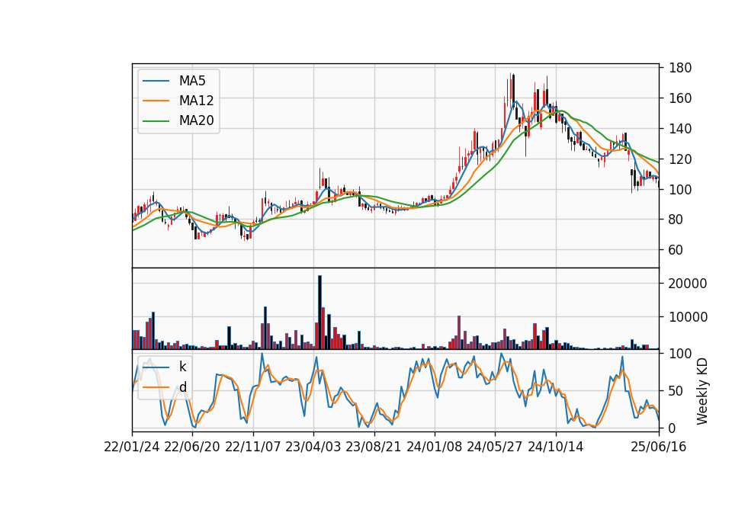Click the 160 price axis tick label

click(x=680, y=98)
